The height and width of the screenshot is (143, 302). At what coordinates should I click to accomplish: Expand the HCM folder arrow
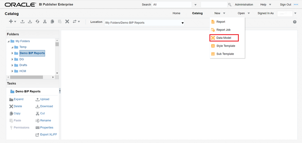pyautogui.click(x=12, y=71)
